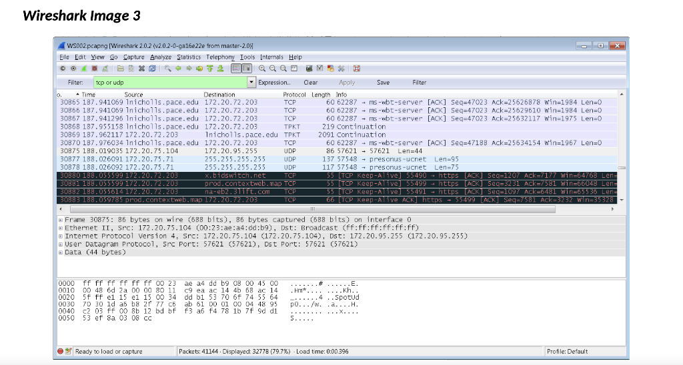Screen dimensions: 683x365
Task: Select packet 30875 UDP row
Action: 337,151
